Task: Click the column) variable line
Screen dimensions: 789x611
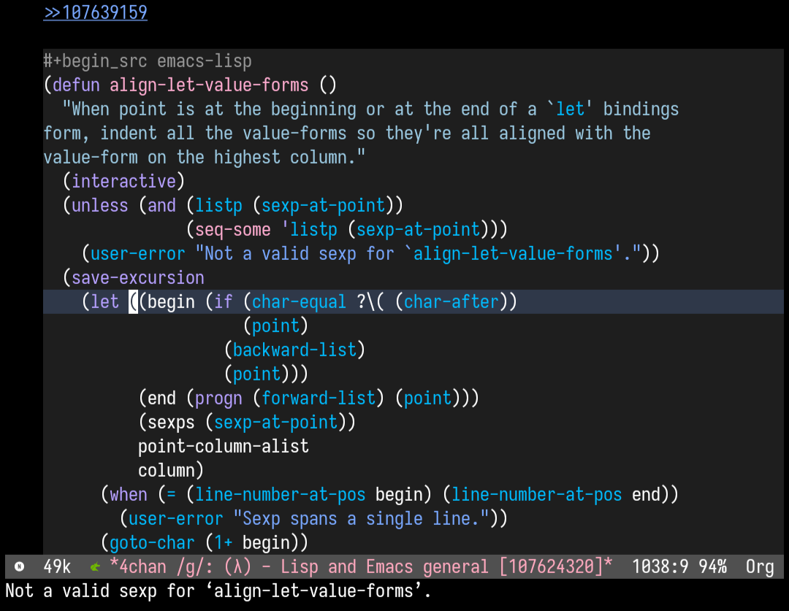Action: pos(171,471)
